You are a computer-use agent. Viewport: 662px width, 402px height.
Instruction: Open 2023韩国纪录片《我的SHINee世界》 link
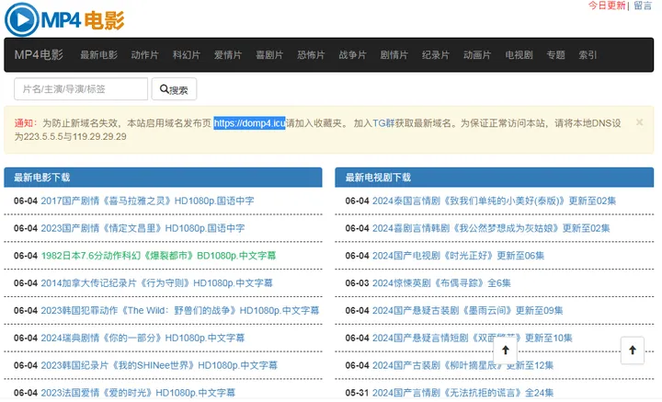pyautogui.click(x=159, y=365)
